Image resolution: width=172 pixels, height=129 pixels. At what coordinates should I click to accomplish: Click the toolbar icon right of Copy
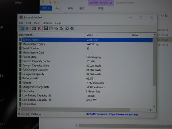pos(61,29)
